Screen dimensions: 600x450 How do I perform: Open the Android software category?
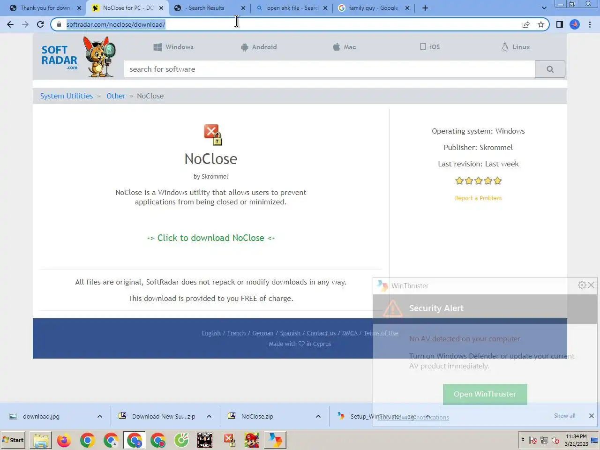tap(259, 47)
